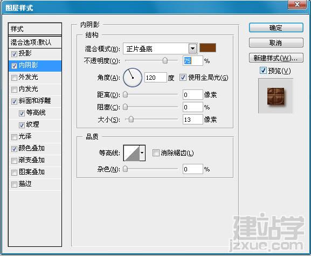Image resolution: width=311 pixels, height=256 pixels.
Task: Select 斜面和浮雕 in the styles list
Action: (35, 101)
